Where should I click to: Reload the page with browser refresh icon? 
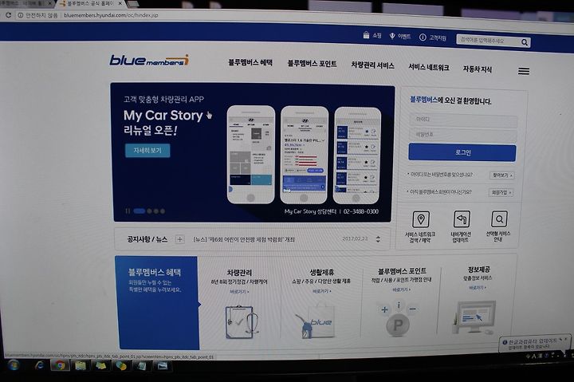pyautogui.click(x=8, y=15)
